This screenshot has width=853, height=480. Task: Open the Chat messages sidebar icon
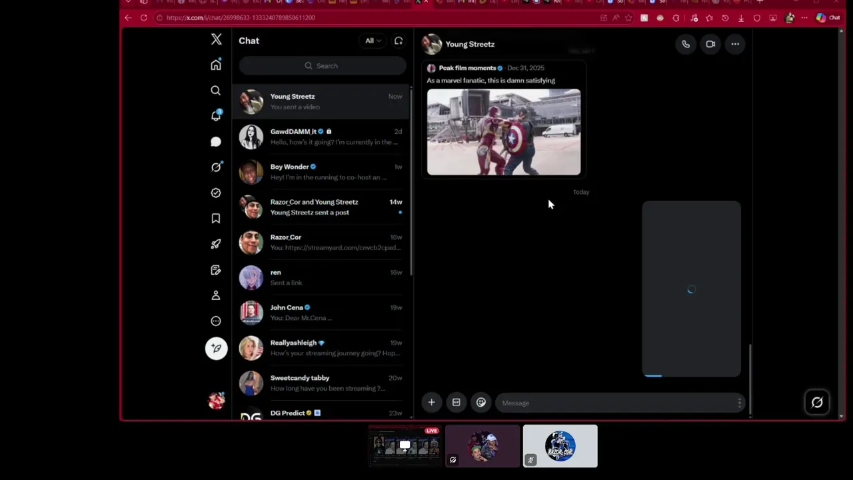216,141
